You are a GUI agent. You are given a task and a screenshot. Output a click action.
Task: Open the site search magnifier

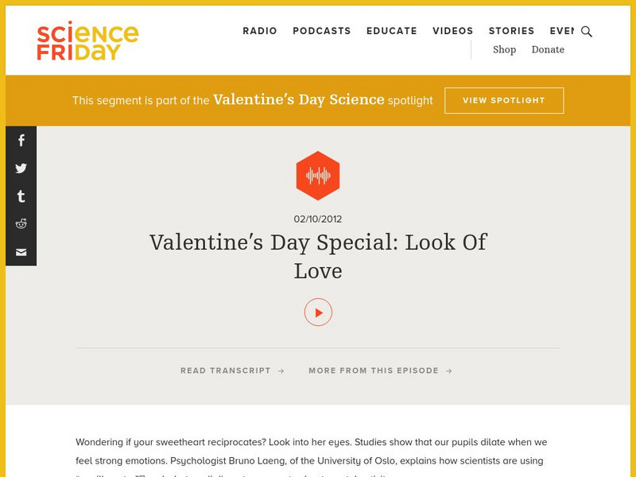(587, 32)
